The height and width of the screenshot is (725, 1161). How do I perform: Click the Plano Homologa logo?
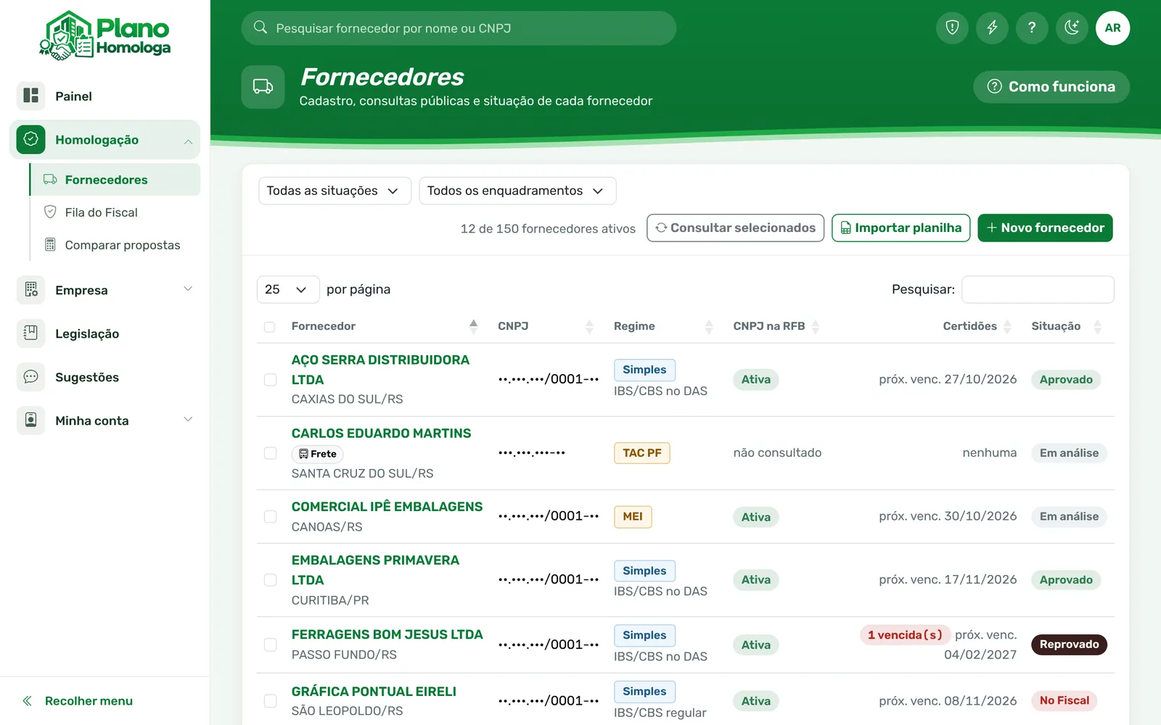coord(105,35)
